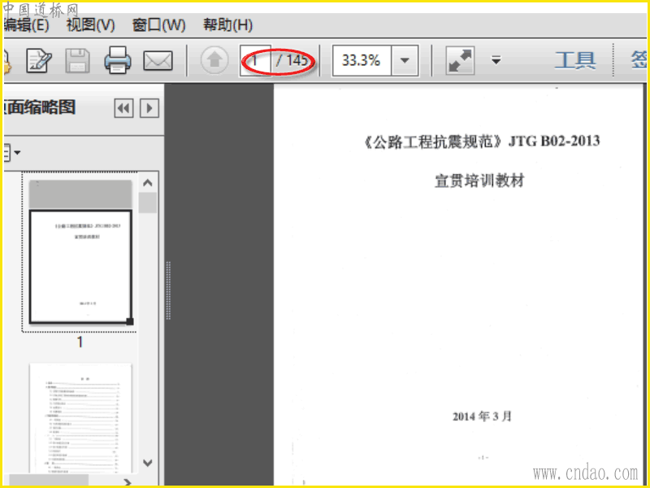Click the page number input field
This screenshot has width=650, height=488.
(255, 60)
